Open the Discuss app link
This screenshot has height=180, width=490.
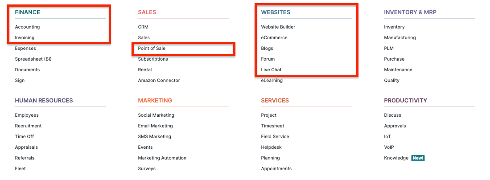click(x=392, y=115)
